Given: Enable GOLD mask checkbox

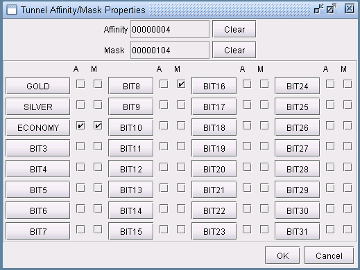Looking at the screenshot, I should click(x=98, y=84).
